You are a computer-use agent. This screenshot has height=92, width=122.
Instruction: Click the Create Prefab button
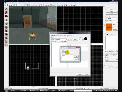pos(112,67)
